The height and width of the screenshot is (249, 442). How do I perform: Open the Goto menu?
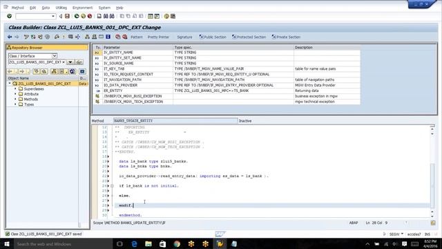coord(46,8)
